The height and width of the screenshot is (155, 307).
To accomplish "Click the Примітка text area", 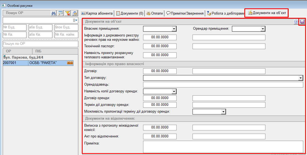I will point(223,147).
